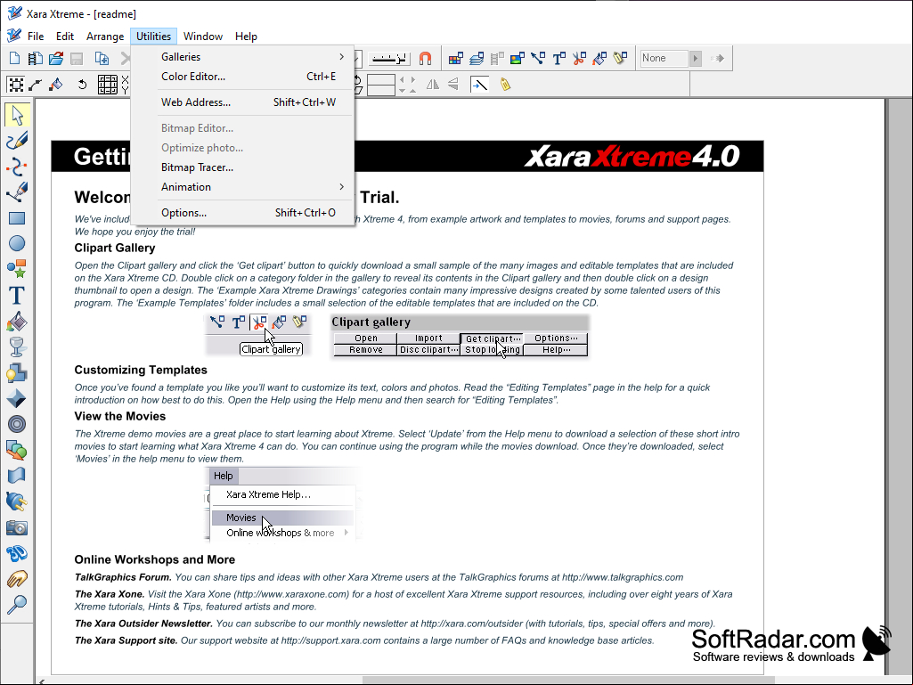Toggle the magnetic snap icon
The width and height of the screenshot is (913, 685).
pyautogui.click(x=426, y=58)
